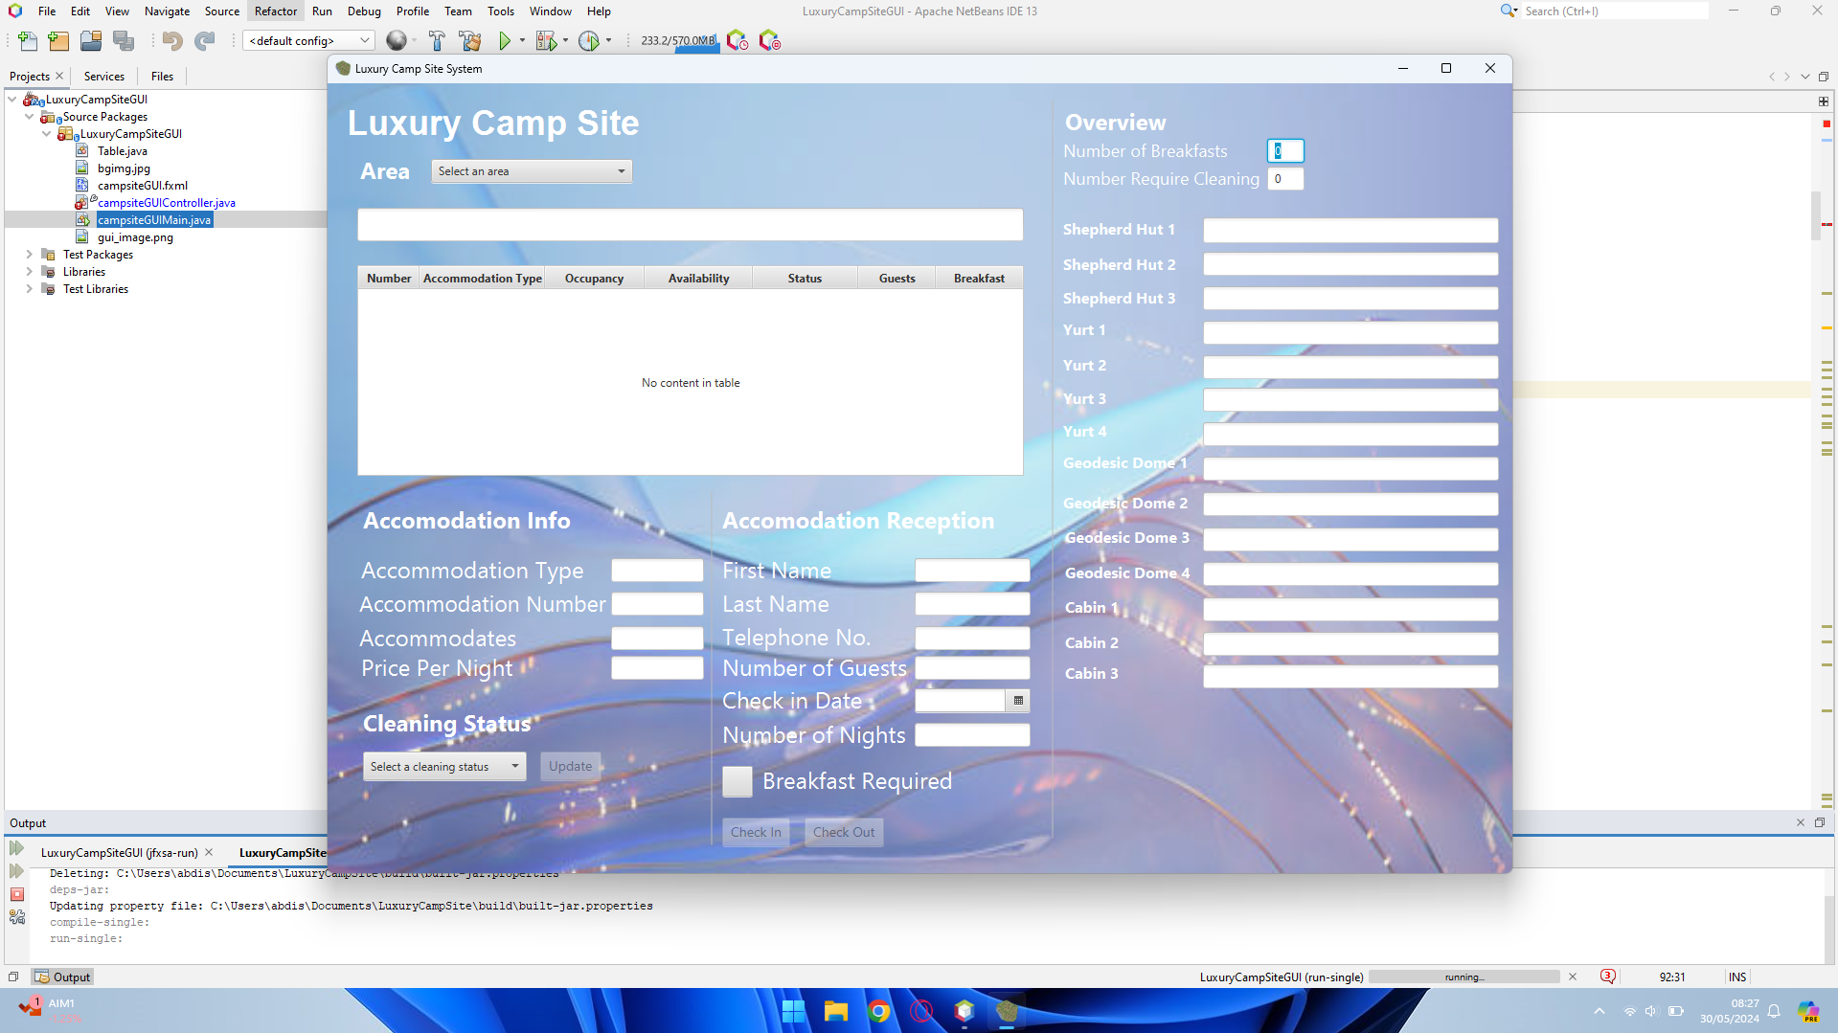This screenshot has height=1033, width=1838.
Task: Open the Refactor menu
Action: [275, 11]
